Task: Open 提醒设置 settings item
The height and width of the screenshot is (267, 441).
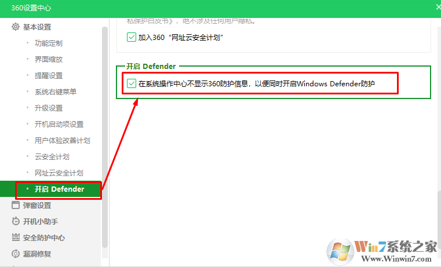Action: (48, 76)
